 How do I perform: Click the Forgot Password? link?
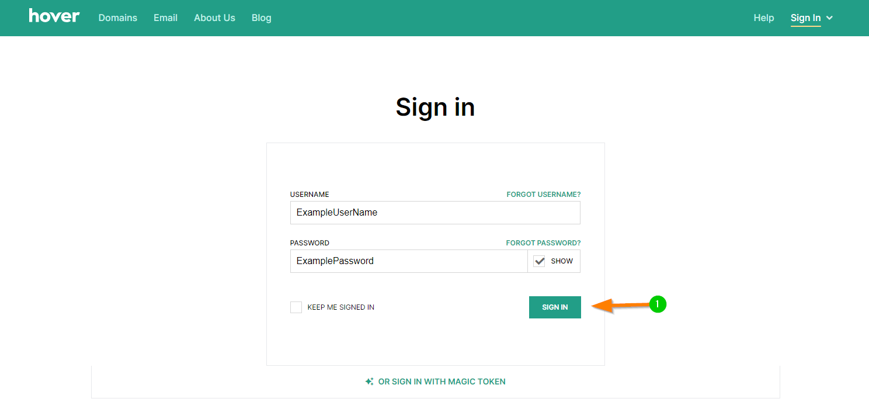(x=543, y=243)
